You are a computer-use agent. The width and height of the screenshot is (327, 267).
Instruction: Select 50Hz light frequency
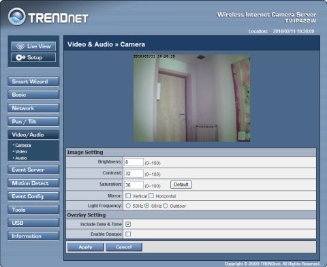pos(128,206)
